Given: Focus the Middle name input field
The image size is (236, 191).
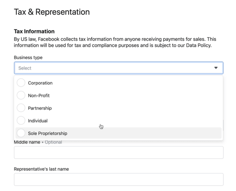Looking at the screenshot, I should coord(118,152).
